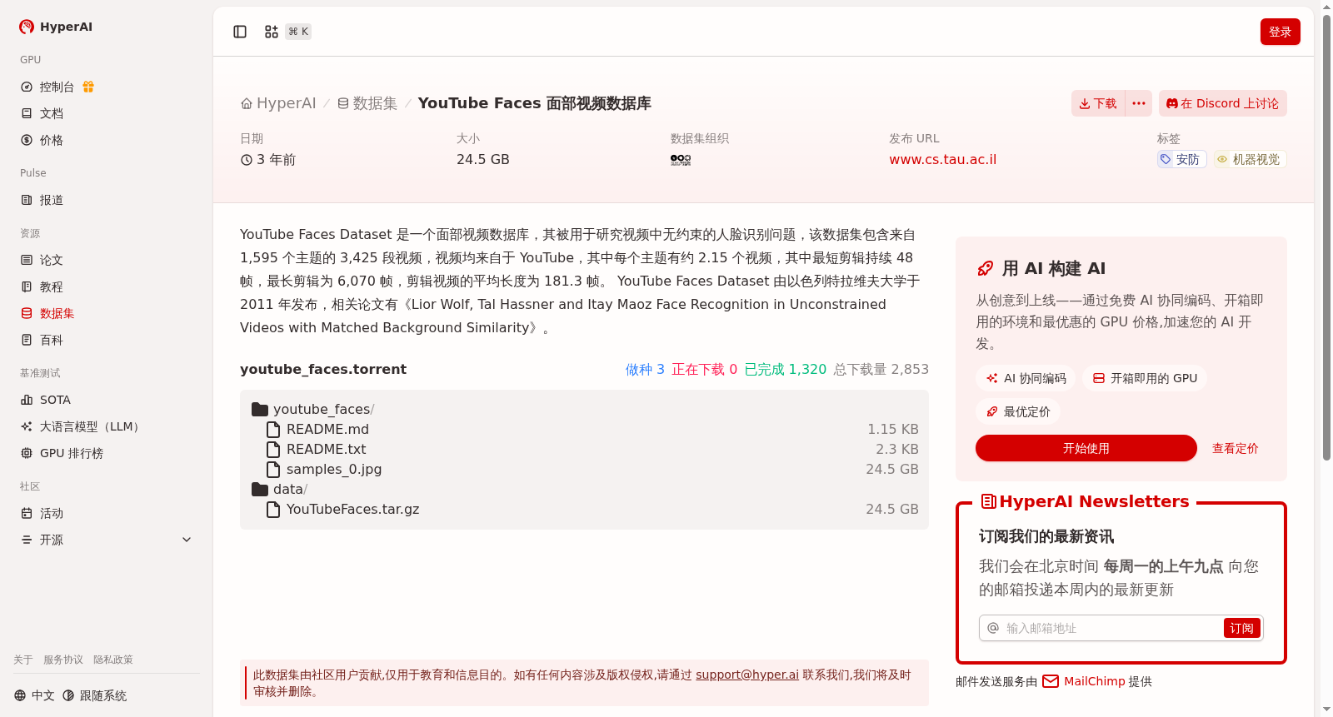This screenshot has height=717, width=1333.
Task: Click the README.txt file icon
Action: (272, 450)
